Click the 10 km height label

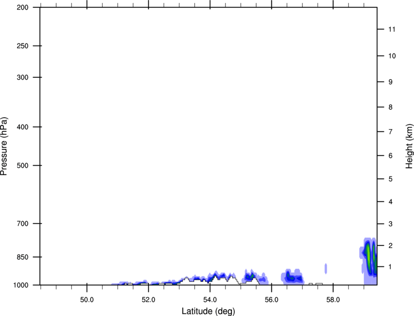392,56
